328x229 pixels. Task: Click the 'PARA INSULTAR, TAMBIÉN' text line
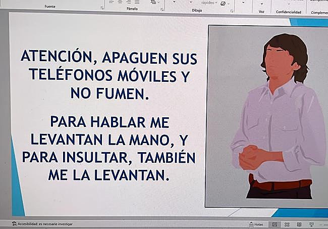coord(109,157)
